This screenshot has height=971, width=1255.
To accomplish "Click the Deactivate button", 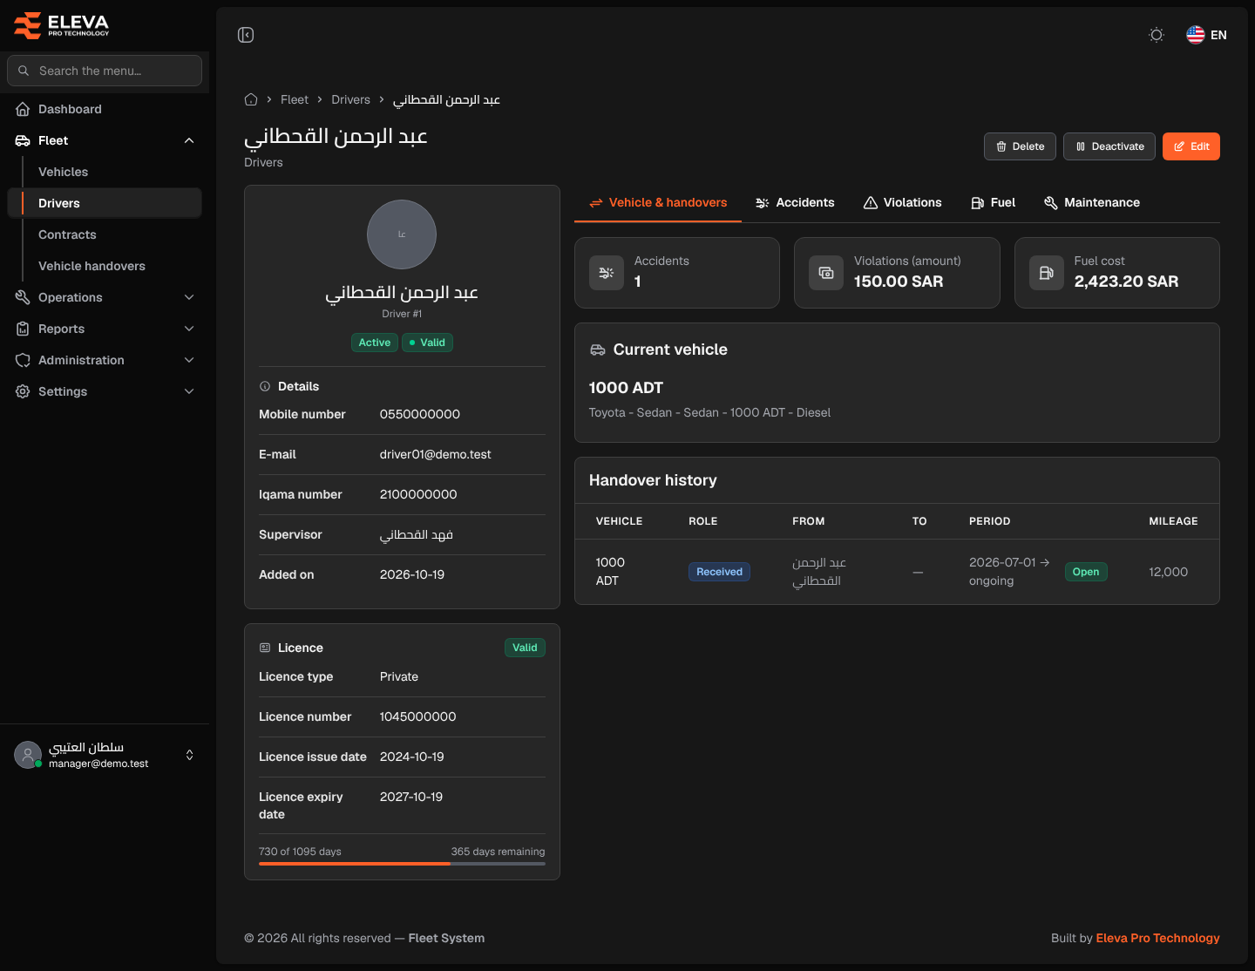I will point(1109,146).
